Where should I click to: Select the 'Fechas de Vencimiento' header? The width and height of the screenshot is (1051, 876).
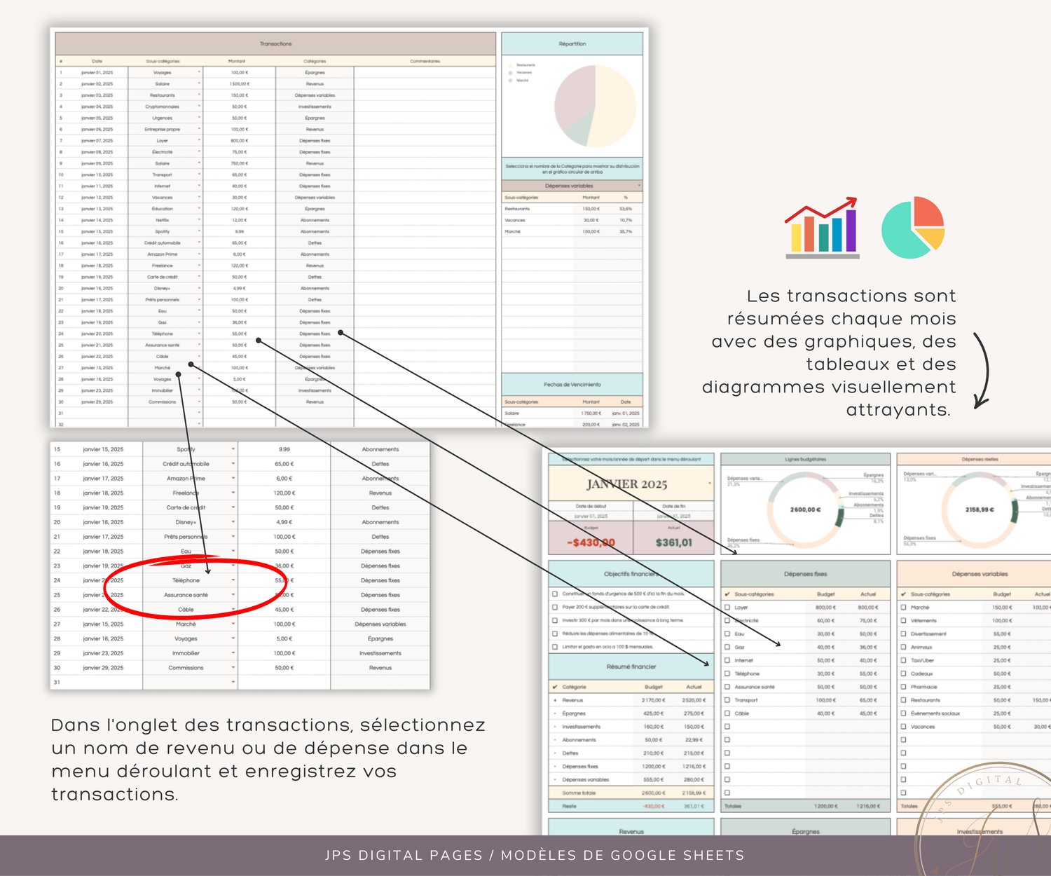[x=572, y=385]
